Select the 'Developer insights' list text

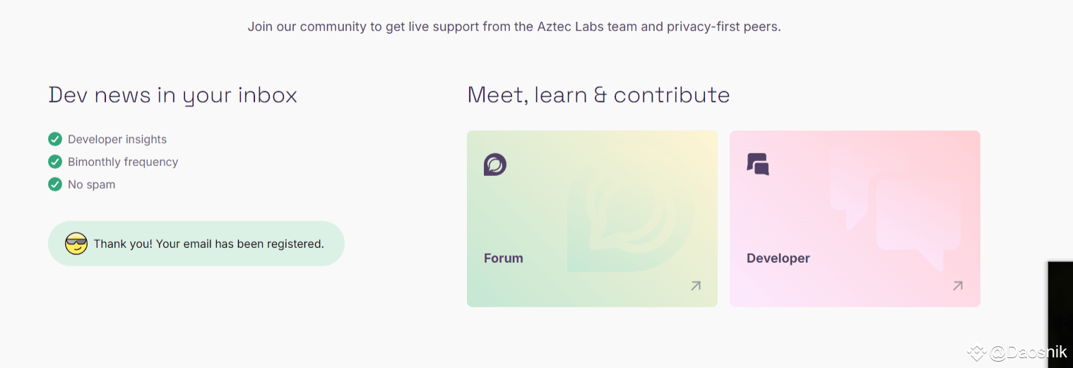coord(117,139)
